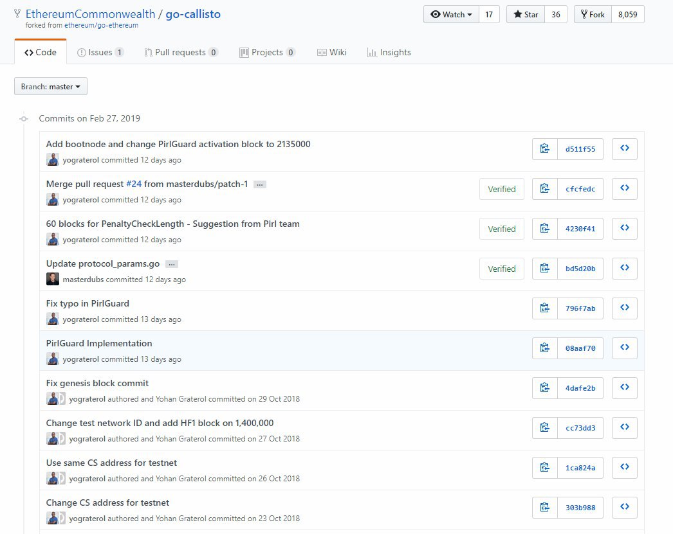Viewport: 673px width, 534px height.
Task: Fork the go-callisto repository
Action: [593, 14]
